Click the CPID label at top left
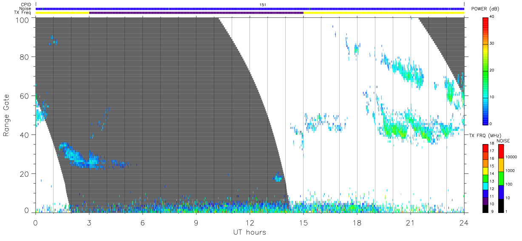This screenshot has height=241, width=522. coord(26,5)
